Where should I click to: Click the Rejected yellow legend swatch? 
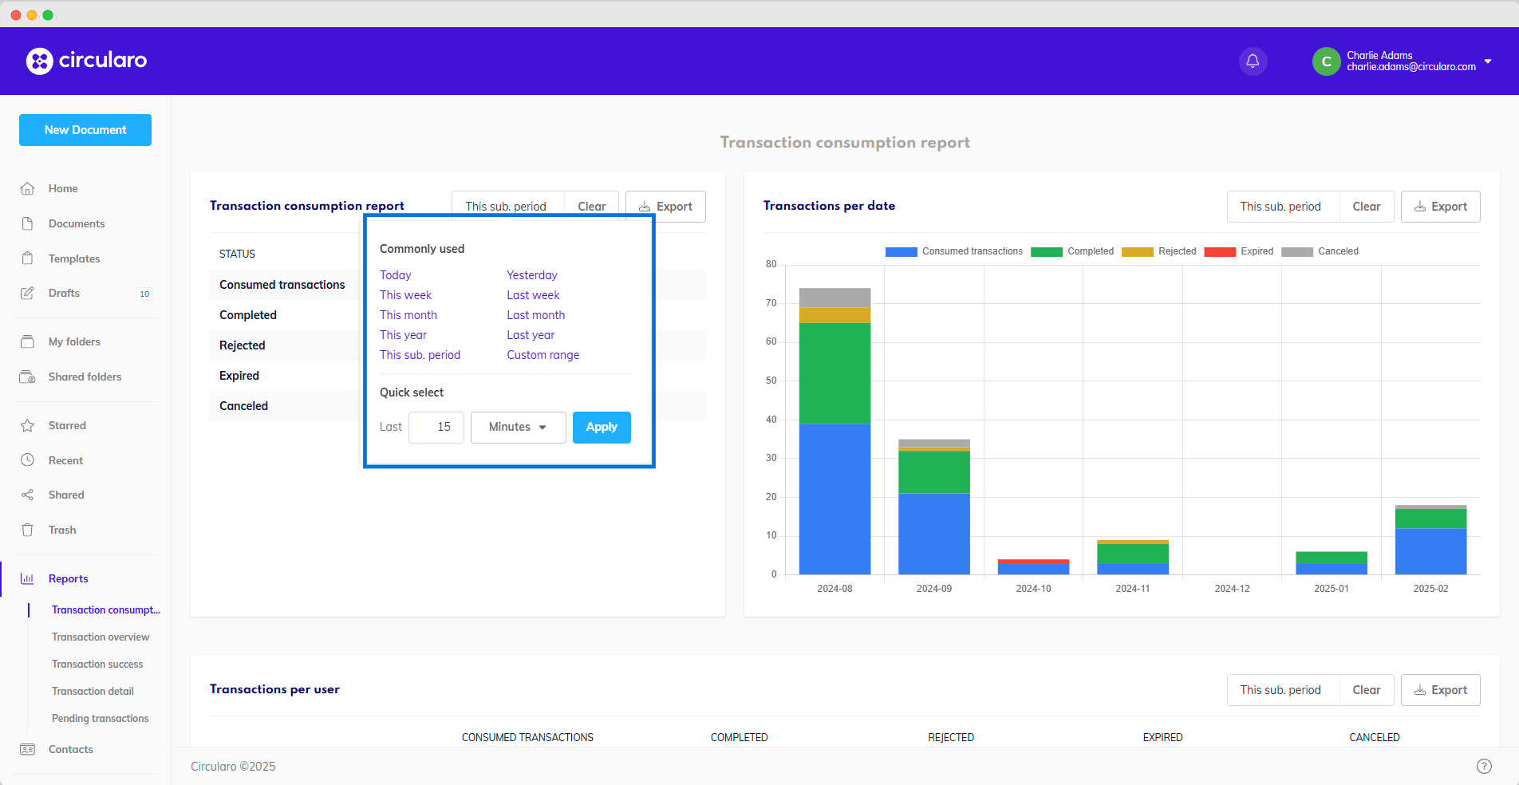(x=1137, y=251)
